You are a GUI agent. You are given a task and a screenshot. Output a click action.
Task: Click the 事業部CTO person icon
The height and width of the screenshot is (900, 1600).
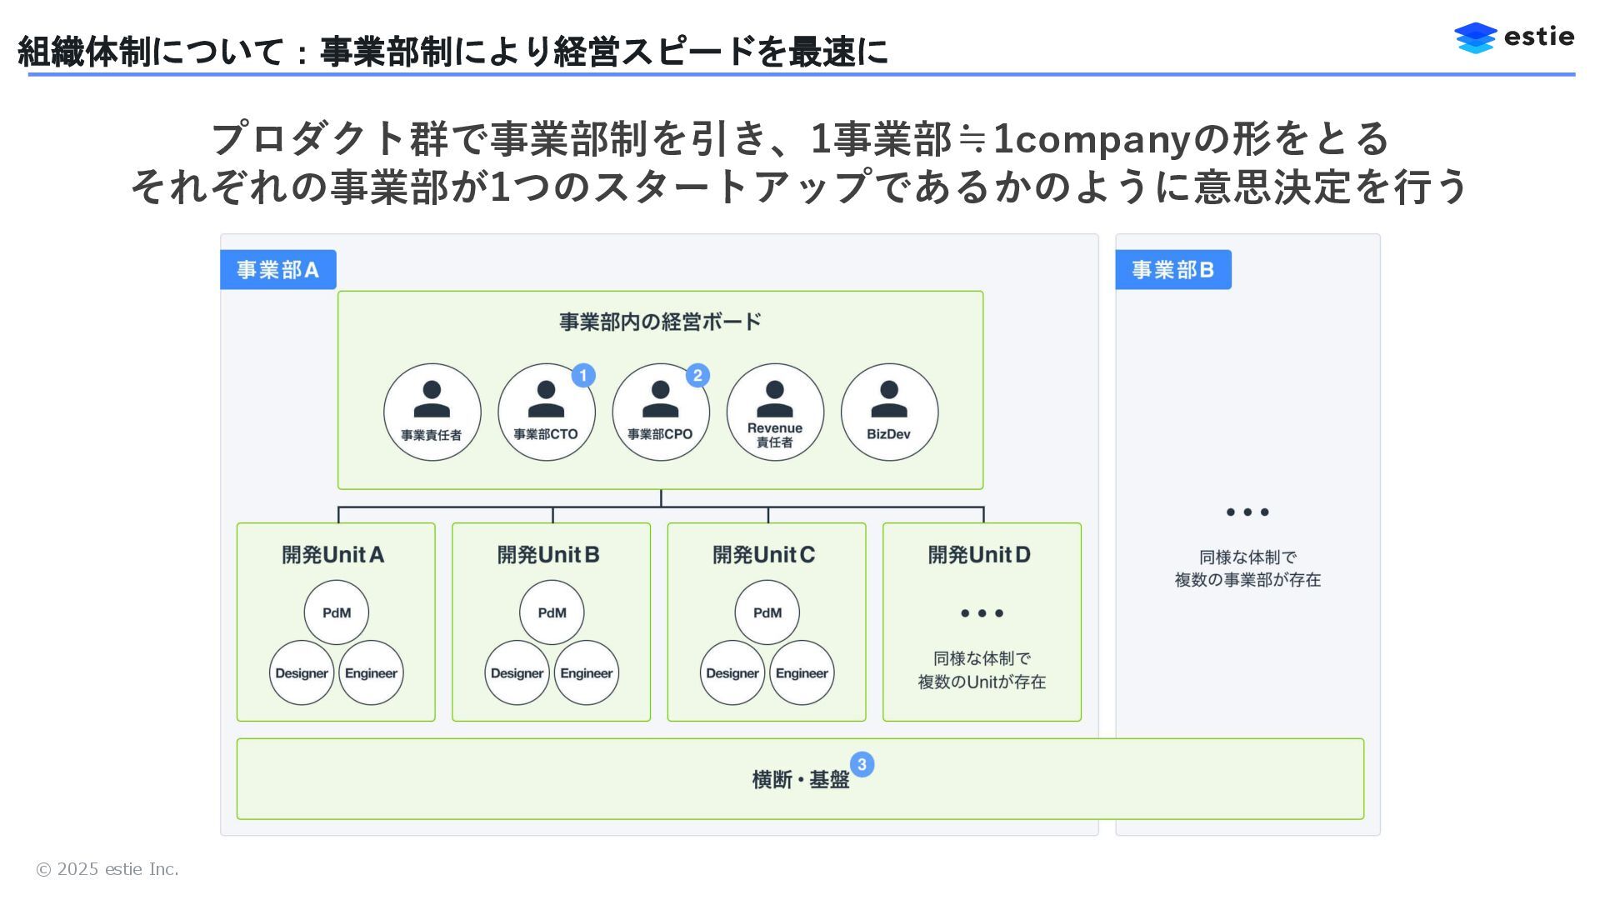pyautogui.click(x=546, y=400)
